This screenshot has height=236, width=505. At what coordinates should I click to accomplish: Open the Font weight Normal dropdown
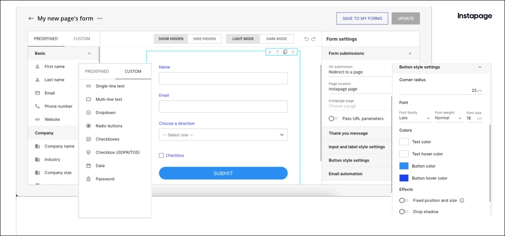point(448,118)
